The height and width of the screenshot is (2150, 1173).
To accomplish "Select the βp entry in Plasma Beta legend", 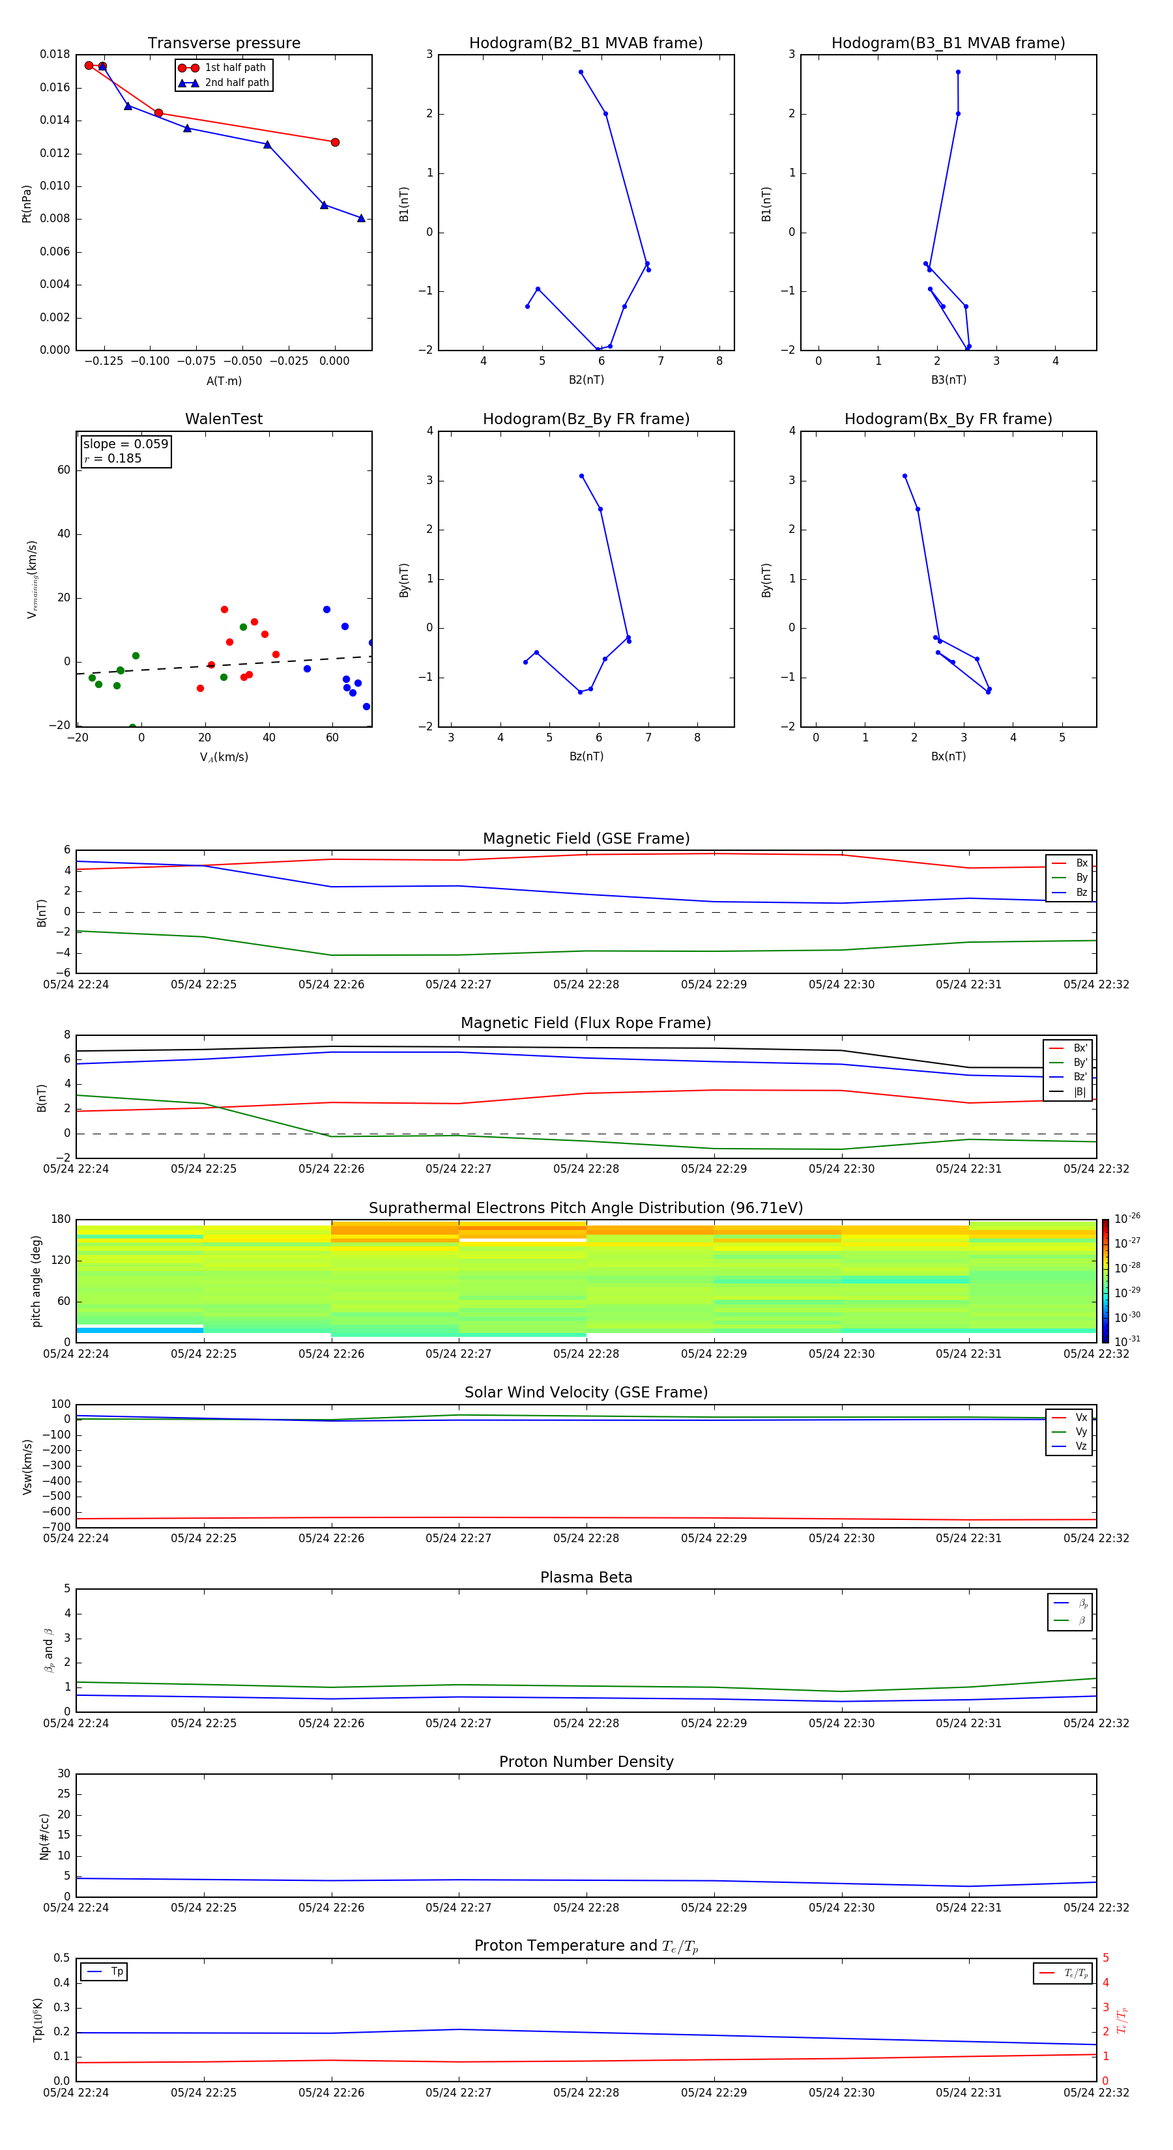I will 1070,1603.
